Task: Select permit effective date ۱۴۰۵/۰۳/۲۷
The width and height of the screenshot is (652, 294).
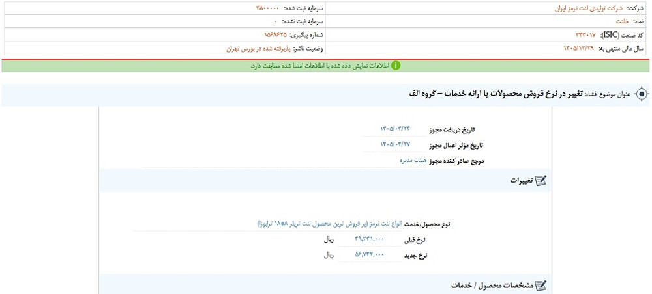Action: 395,144
